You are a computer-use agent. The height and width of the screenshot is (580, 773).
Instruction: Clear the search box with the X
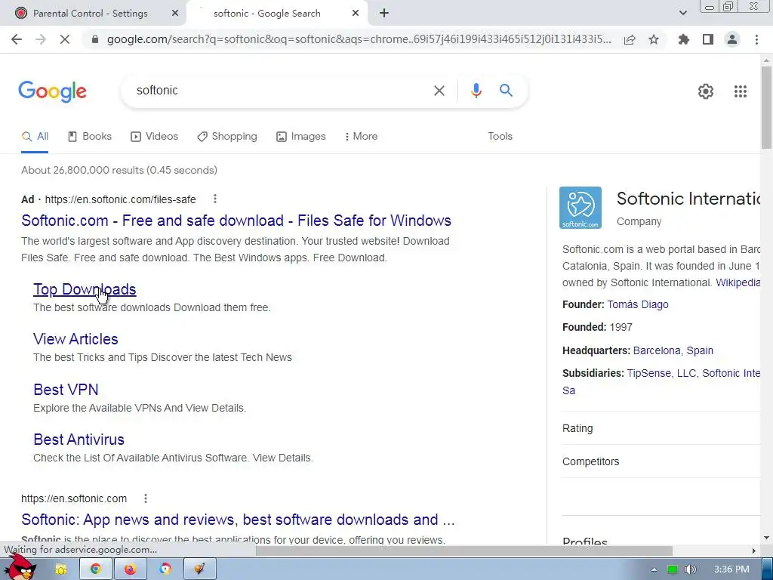(x=439, y=91)
